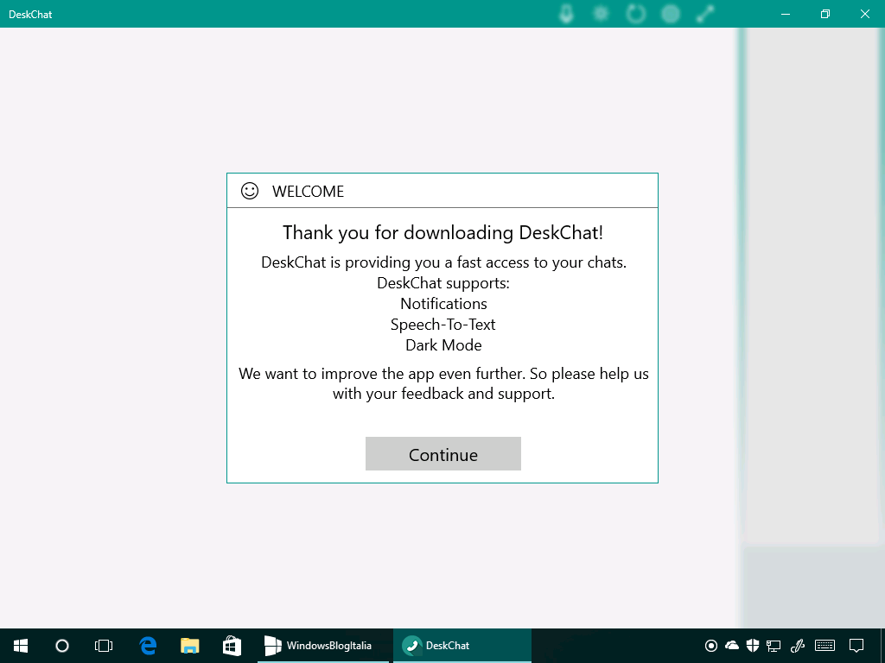Viewport: 885px width, 663px height.
Task: Click the DeskChat title text in title bar
Action: (x=30, y=14)
